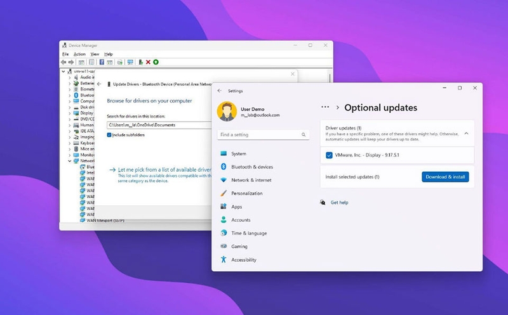Click Properties icon in Device Manager toolbar
The width and height of the screenshot is (508, 315).
[x=92, y=62]
